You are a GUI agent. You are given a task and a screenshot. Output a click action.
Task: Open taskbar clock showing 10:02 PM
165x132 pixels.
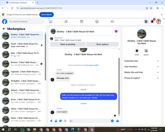(x=154, y=129)
